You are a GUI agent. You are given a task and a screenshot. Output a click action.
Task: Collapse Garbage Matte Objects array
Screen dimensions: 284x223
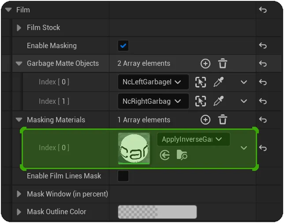click(19, 64)
